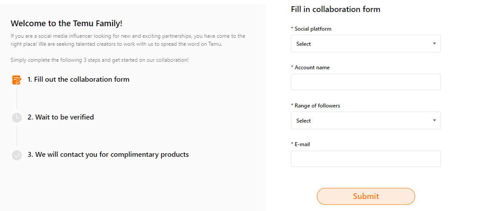Click the 'Account name' field label

coord(312,68)
